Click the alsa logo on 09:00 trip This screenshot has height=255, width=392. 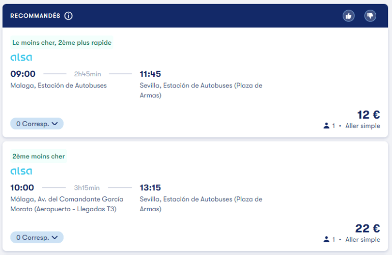21,57
